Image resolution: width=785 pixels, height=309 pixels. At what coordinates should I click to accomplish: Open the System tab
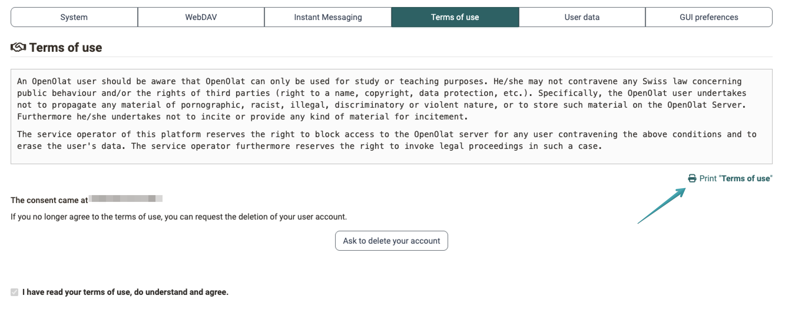tap(74, 17)
